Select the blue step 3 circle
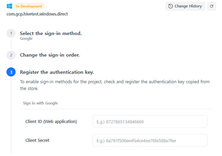 11,72
